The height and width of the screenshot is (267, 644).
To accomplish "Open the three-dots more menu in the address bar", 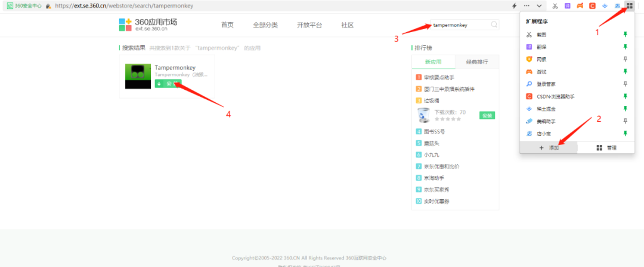I will (527, 6).
